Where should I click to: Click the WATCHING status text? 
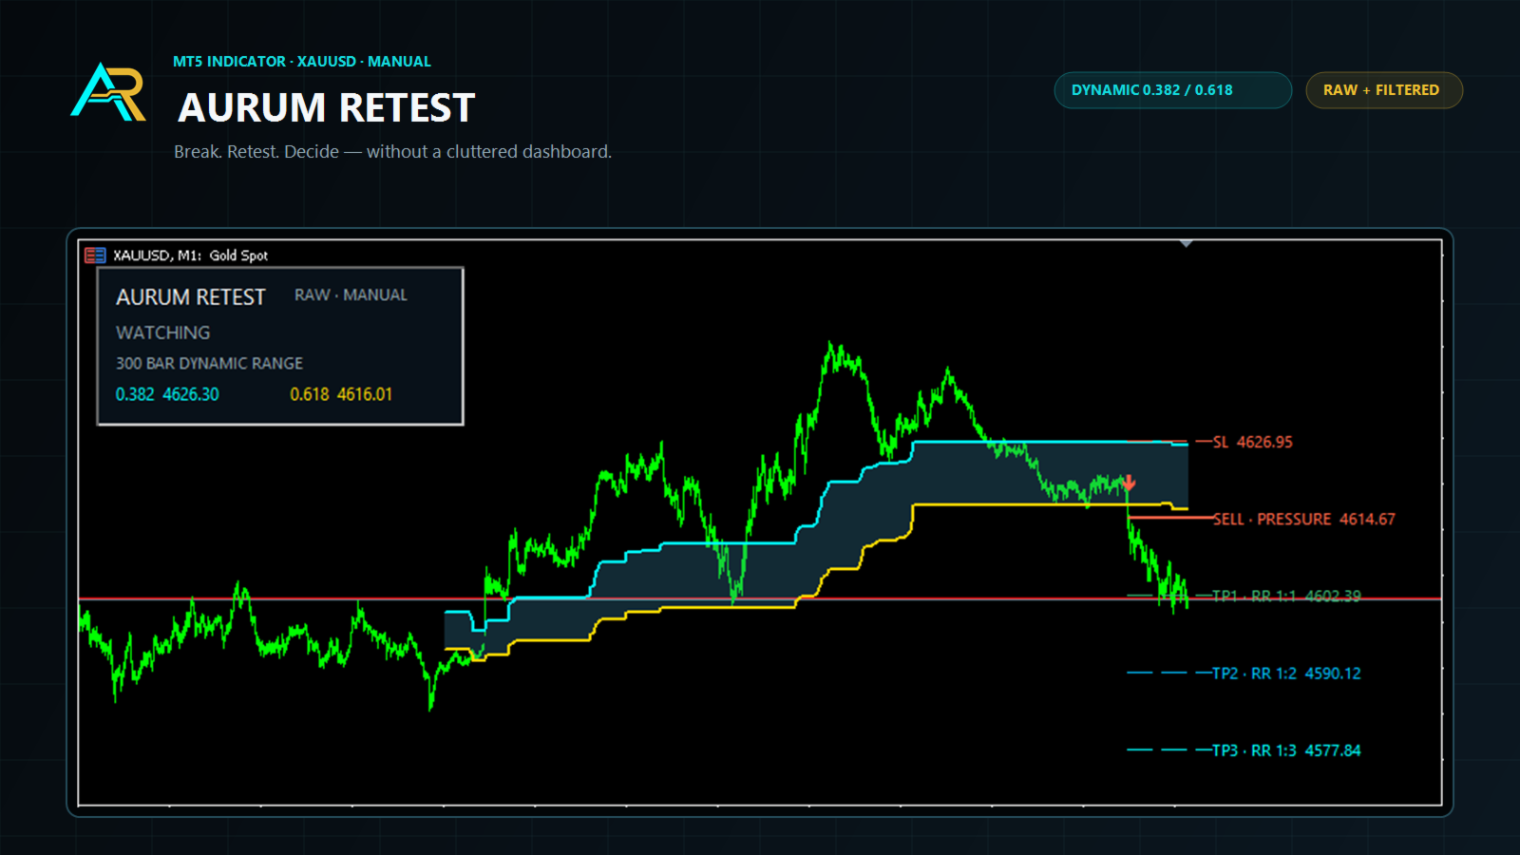coord(163,332)
